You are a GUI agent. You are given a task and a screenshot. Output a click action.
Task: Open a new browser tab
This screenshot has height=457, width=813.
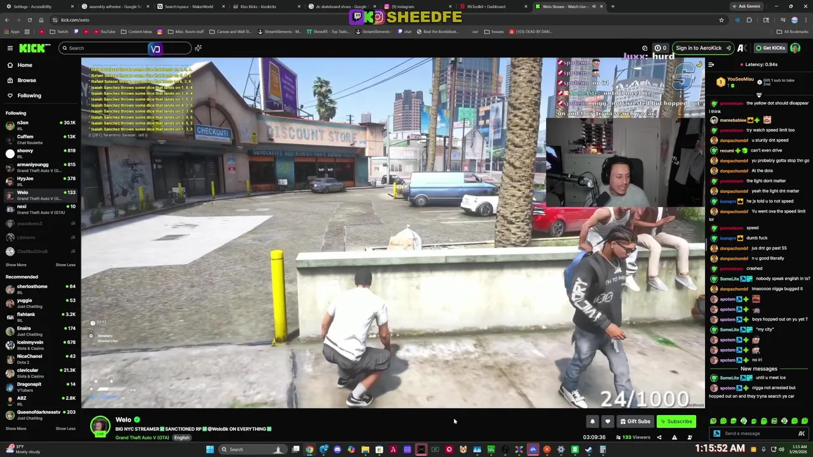[x=612, y=6]
